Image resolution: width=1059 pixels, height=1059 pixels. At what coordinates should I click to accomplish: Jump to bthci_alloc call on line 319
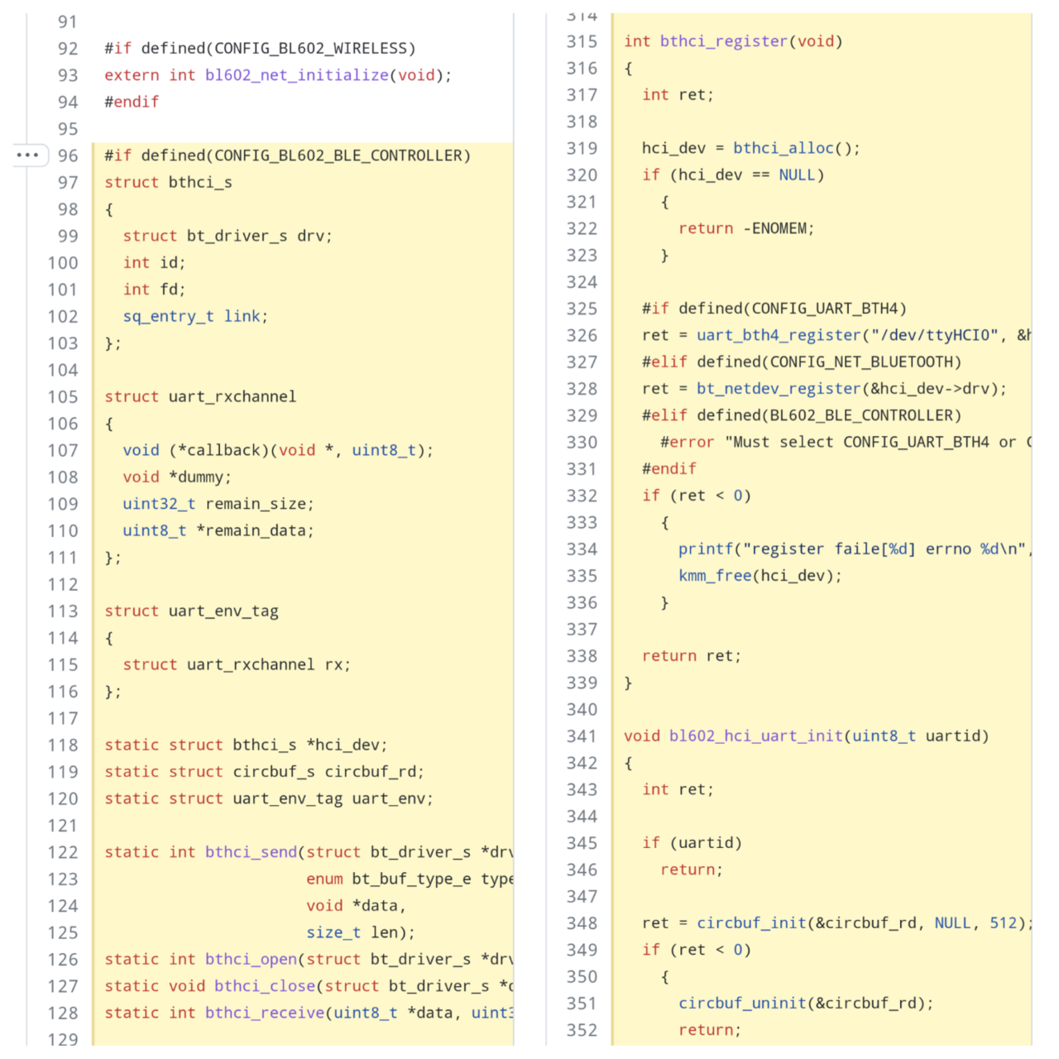click(x=783, y=148)
